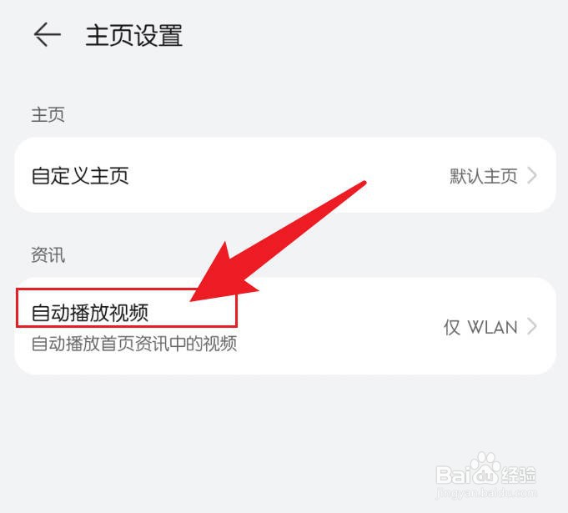Click the 主页设置 page title
568x513 pixels.
point(133,35)
